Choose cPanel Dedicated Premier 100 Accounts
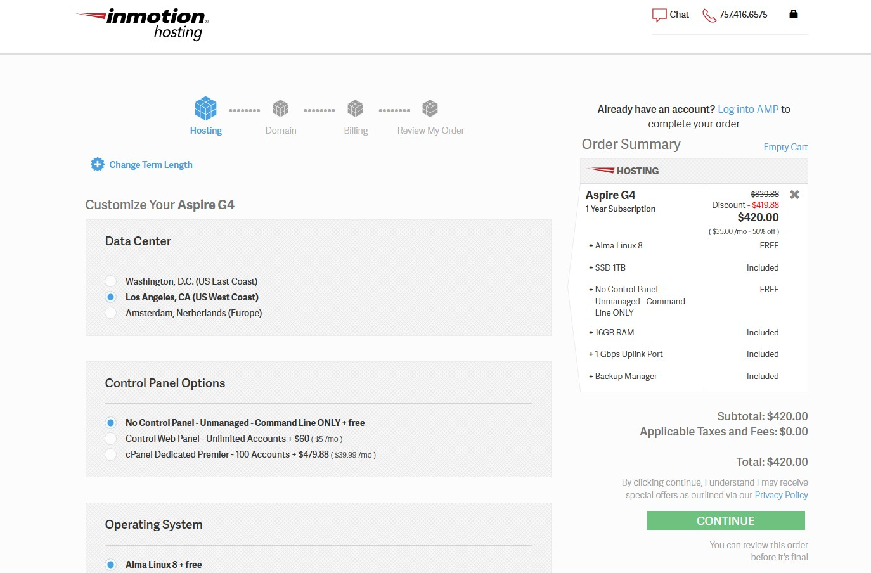Image resolution: width=871 pixels, height=573 pixels. [110, 454]
